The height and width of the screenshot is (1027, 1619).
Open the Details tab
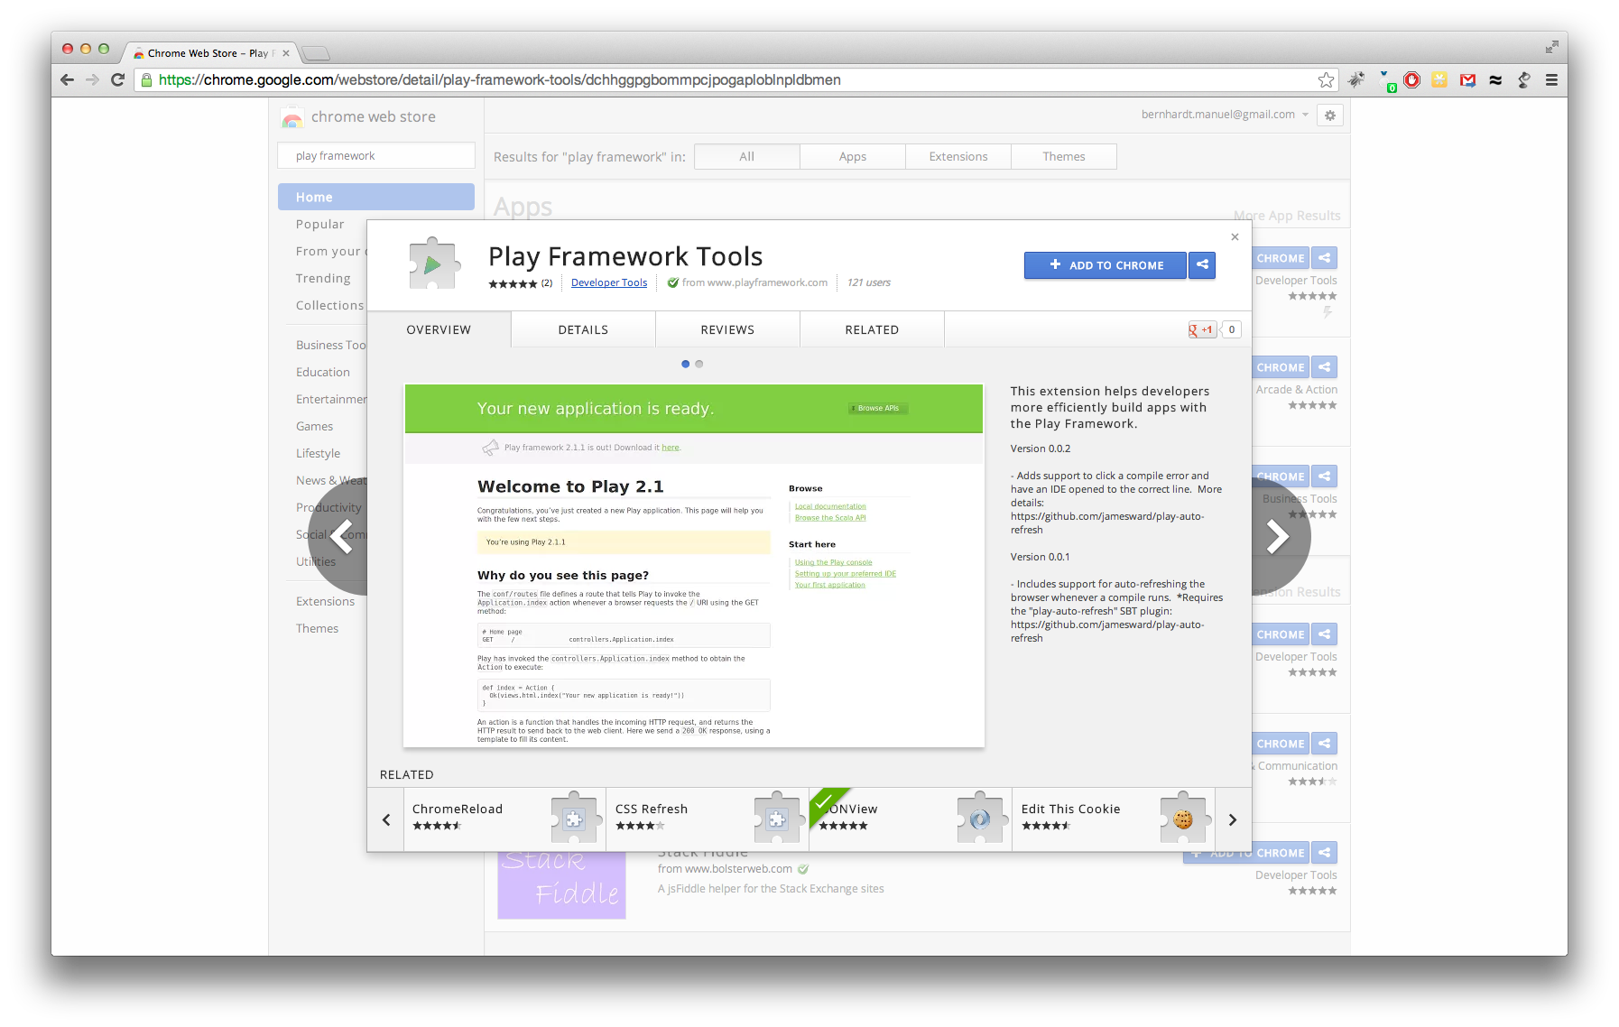coord(583,330)
